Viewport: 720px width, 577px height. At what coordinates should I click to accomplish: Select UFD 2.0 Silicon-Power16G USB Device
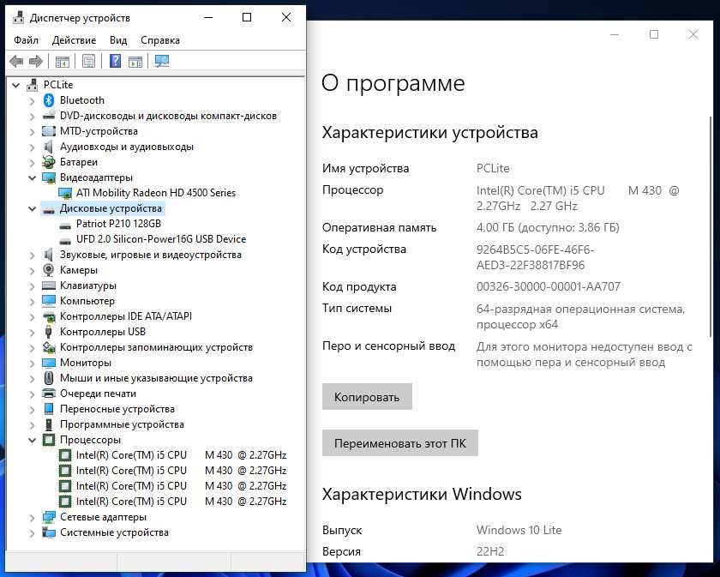click(161, 239)
